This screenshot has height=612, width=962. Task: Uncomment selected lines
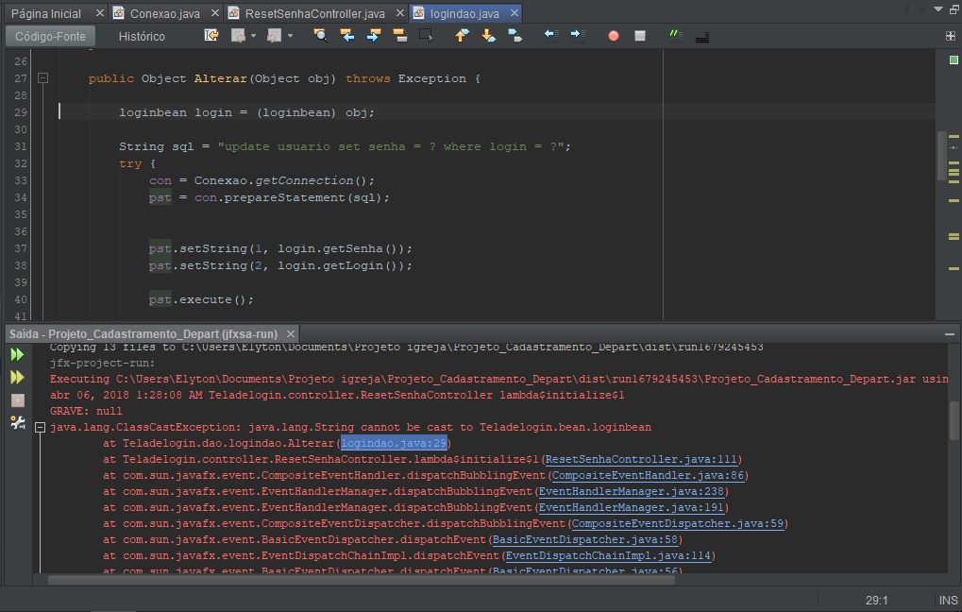tap(701, 36)
